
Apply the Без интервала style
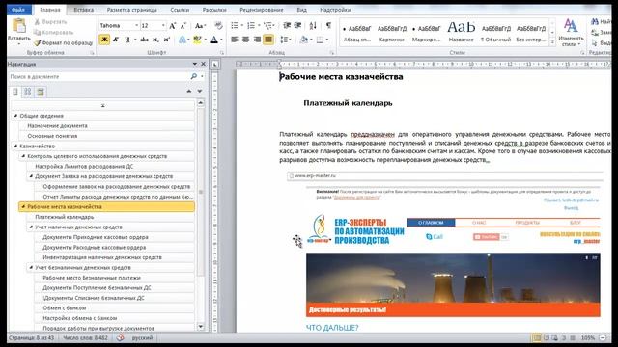531,32
